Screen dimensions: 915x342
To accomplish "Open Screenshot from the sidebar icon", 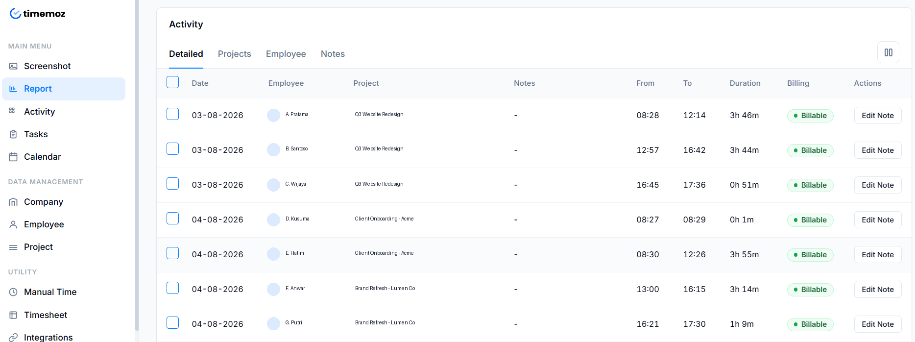I will point(13,66).
